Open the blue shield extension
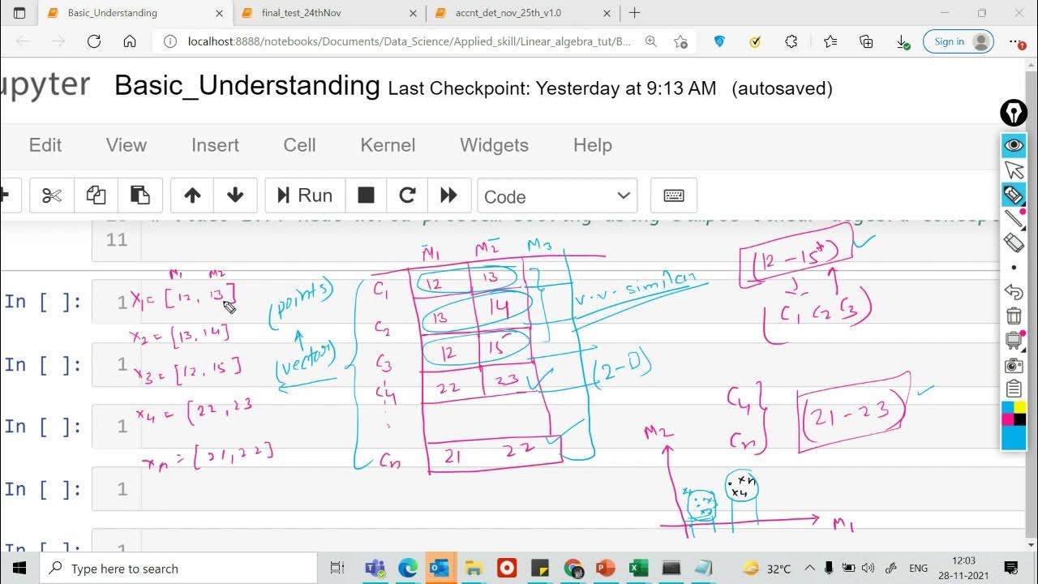The image size is (1038, 584). 719,41
